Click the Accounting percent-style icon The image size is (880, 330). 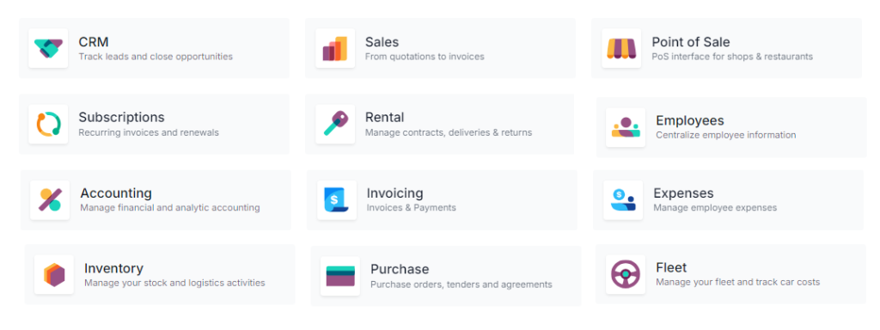[x=50, y=199]
